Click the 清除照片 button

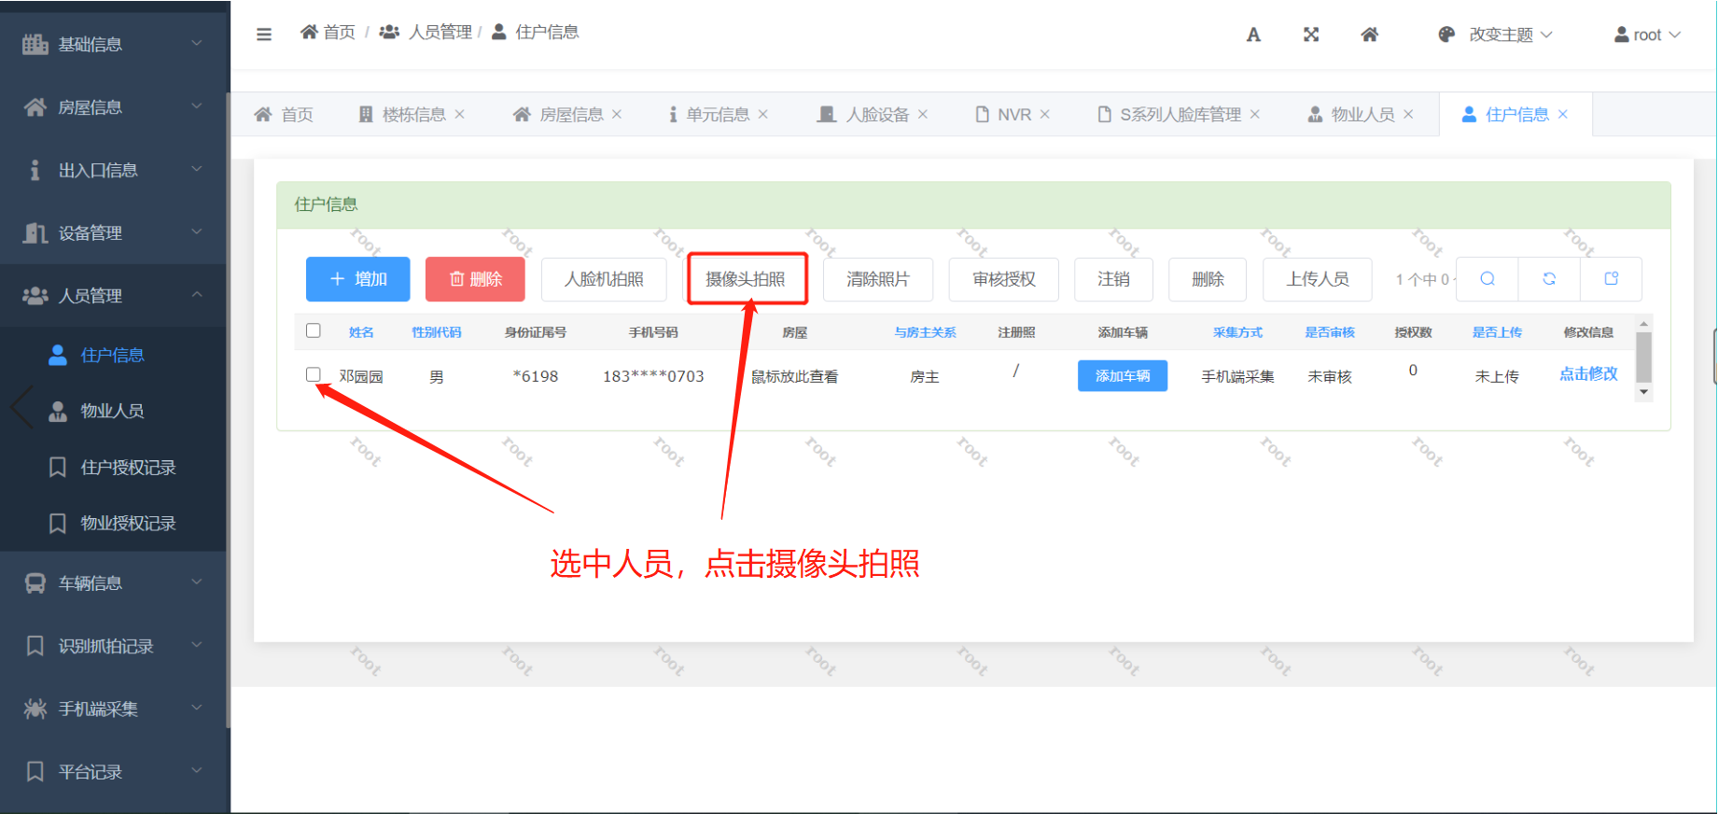(878, 279)
